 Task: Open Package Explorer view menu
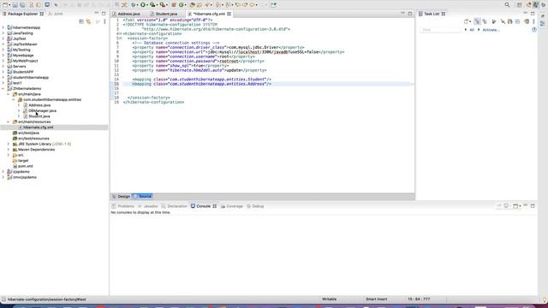[x=104, y=21]
